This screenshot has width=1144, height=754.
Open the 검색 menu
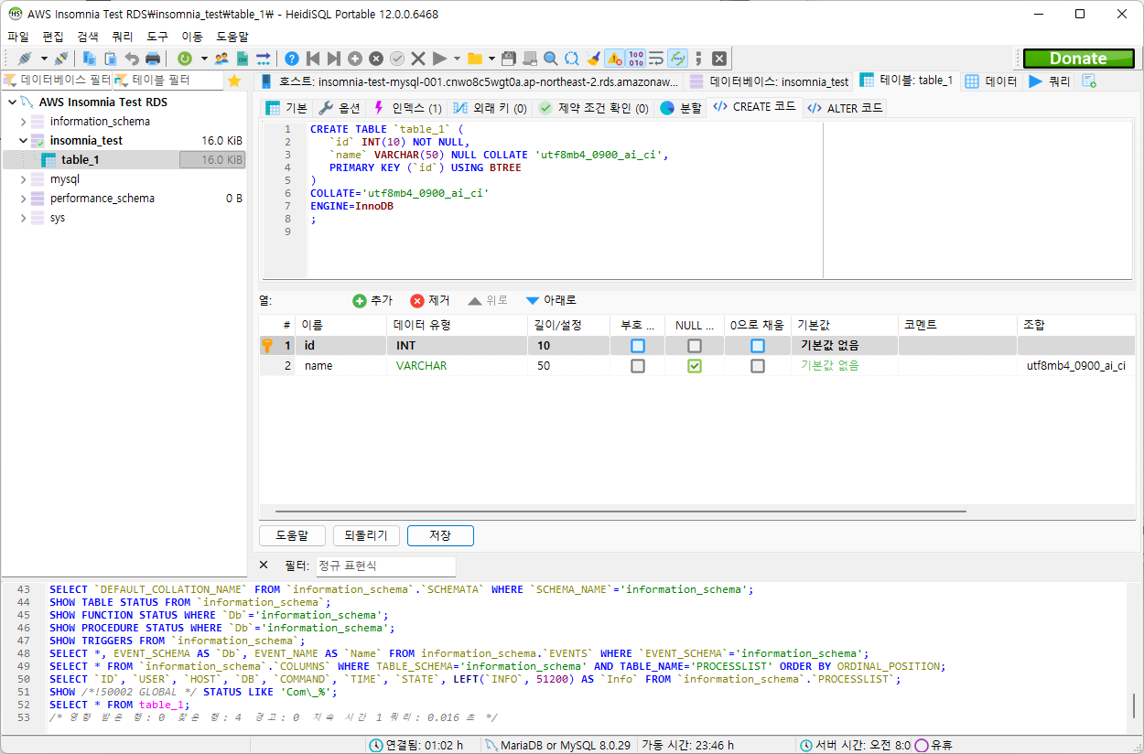tap(88, 37)
